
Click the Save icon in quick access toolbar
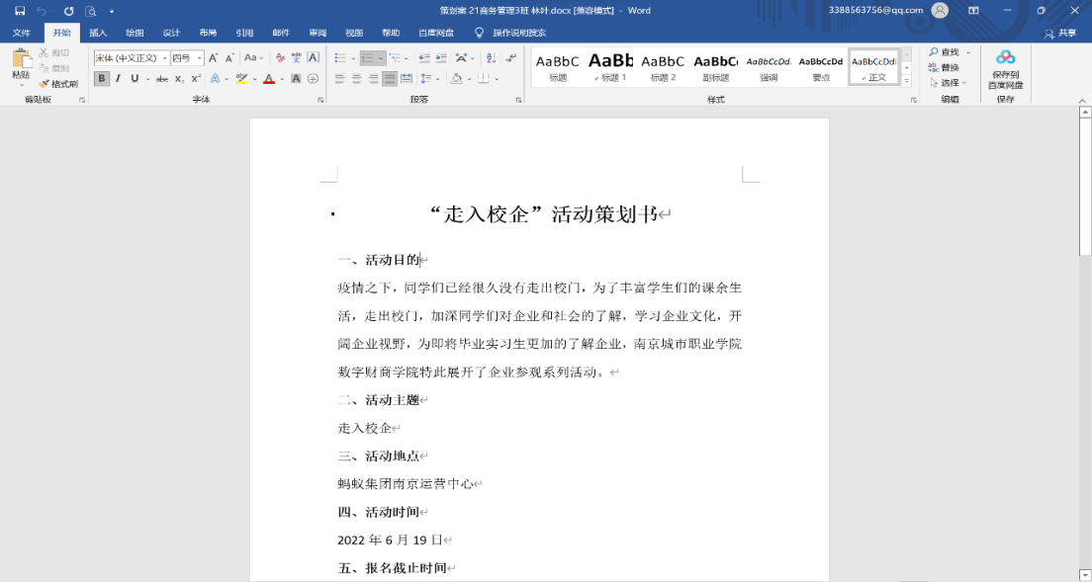(20, 11)
